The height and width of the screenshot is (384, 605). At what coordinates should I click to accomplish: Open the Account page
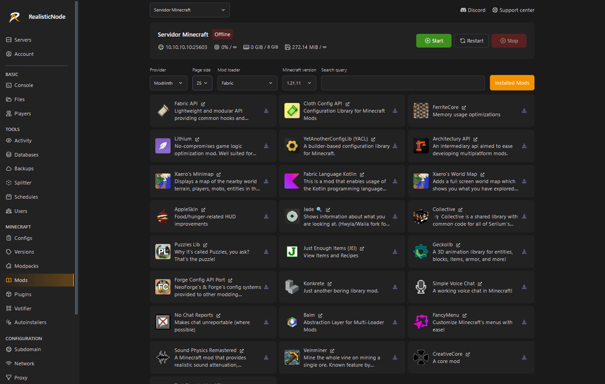20,54
